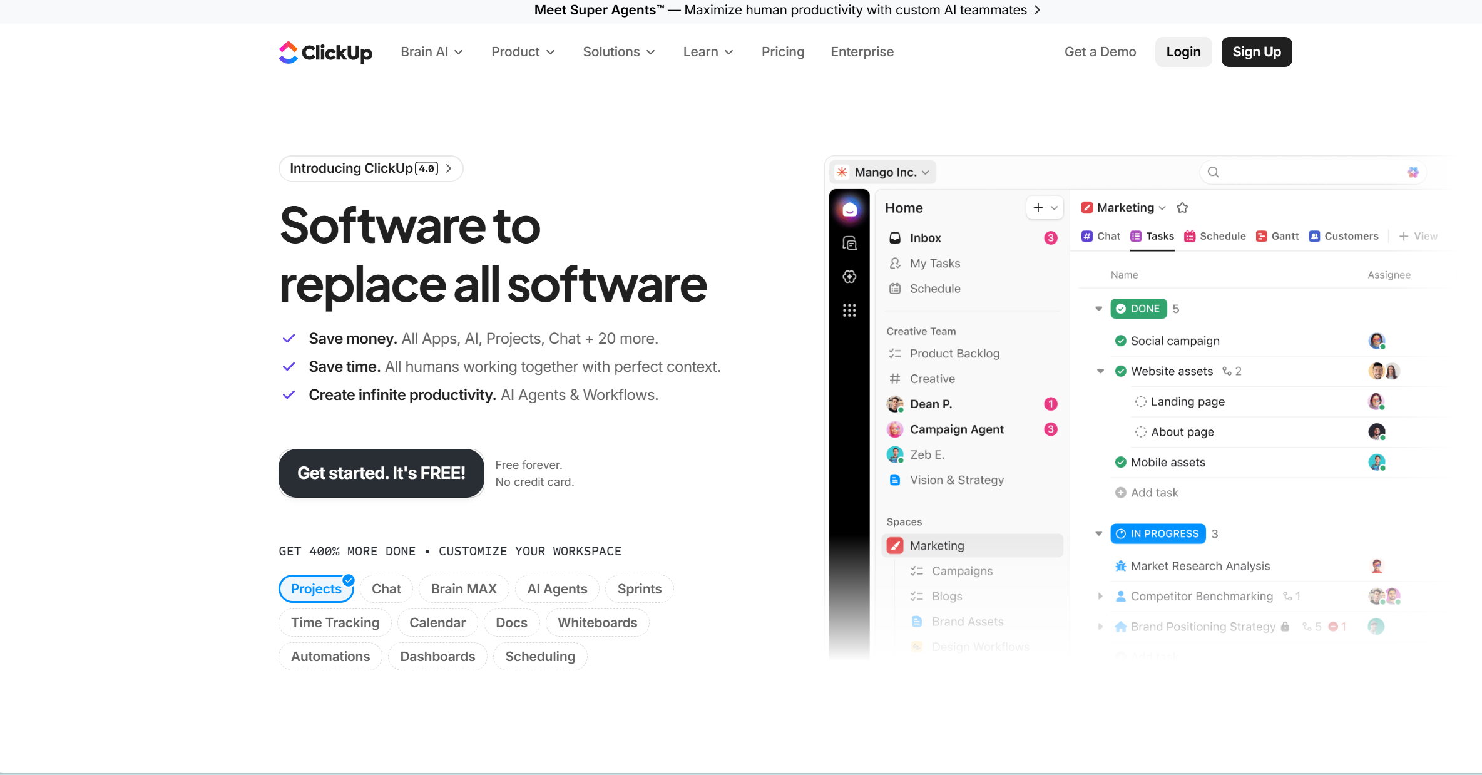Click the Inbox tray icon
1482x775 pixels.
tap(895, 238)
